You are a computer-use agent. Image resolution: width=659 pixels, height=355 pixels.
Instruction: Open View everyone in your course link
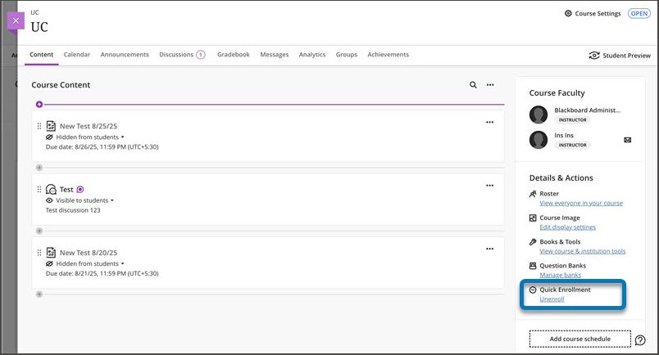(581, 204)
